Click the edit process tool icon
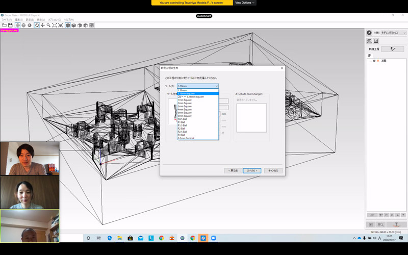The width and height of the screenshot is (408, 255). 380,215
